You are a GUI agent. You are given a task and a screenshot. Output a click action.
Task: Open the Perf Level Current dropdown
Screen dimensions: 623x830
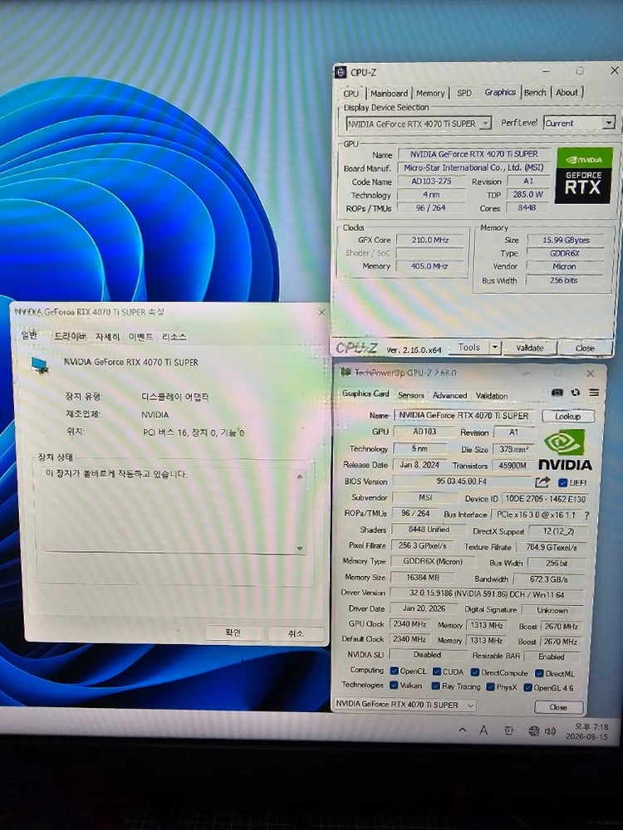(579, 123)
